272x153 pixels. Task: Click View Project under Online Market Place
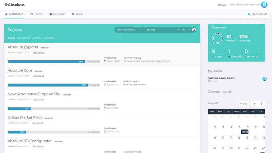point(38,123)
